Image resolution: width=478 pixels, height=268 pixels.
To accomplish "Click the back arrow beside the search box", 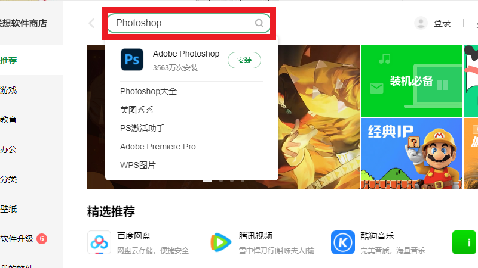I will point(91,23).
